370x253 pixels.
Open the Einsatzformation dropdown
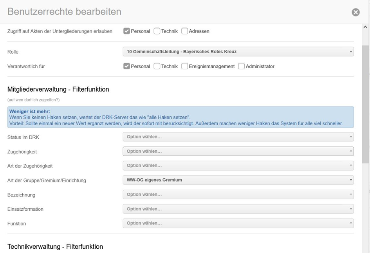pos(238,209)
